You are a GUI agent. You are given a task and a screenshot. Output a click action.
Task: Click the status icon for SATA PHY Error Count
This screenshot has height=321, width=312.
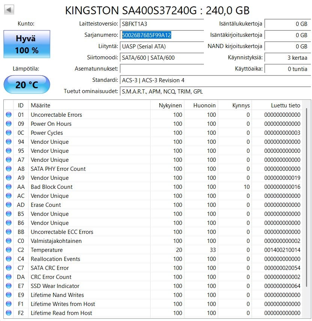9,169
